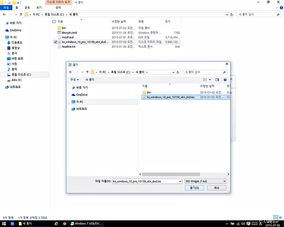
Task: Open the recent locations dropdown in the Explorer window
Action: point(16,15)
